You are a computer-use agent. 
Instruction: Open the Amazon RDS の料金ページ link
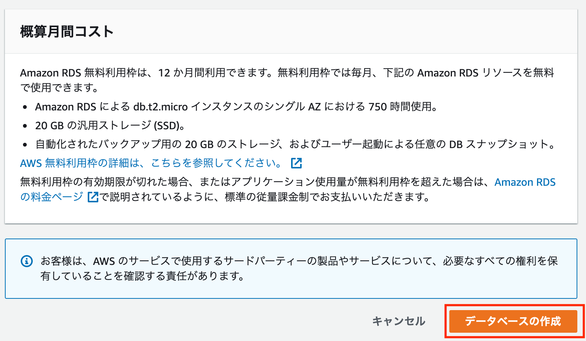525,182
